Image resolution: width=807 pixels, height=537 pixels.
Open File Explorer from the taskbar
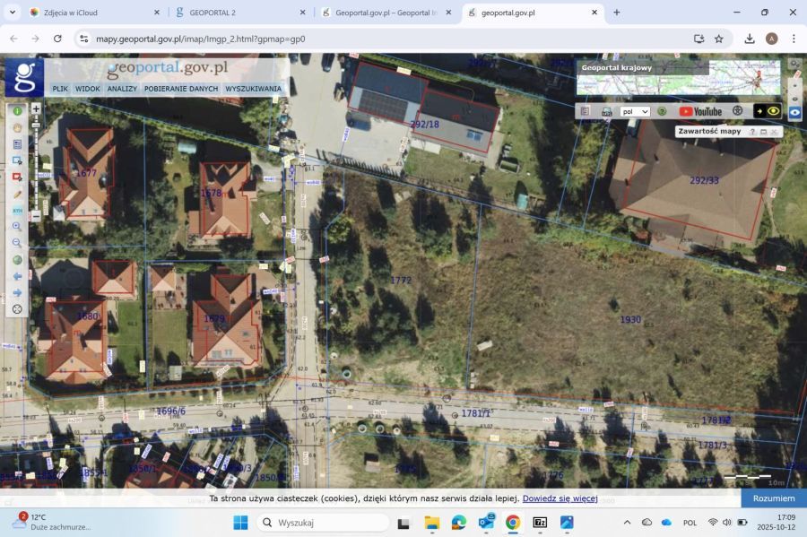click(x=432, y=523)
